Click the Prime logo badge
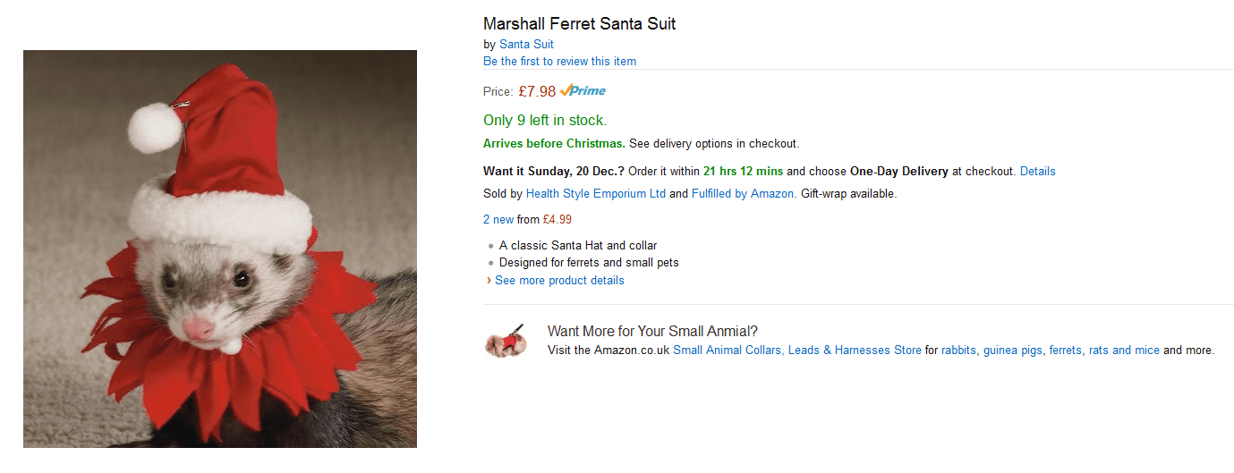The height and width of the screenshot is (473, 1234). [x=583, y=90]
